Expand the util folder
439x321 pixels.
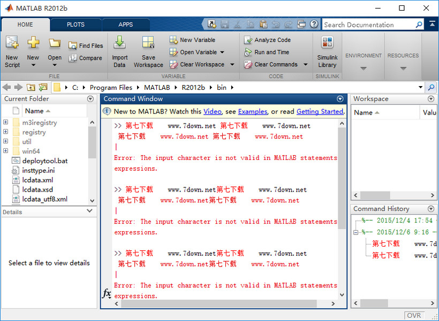(x=5, y=141)
